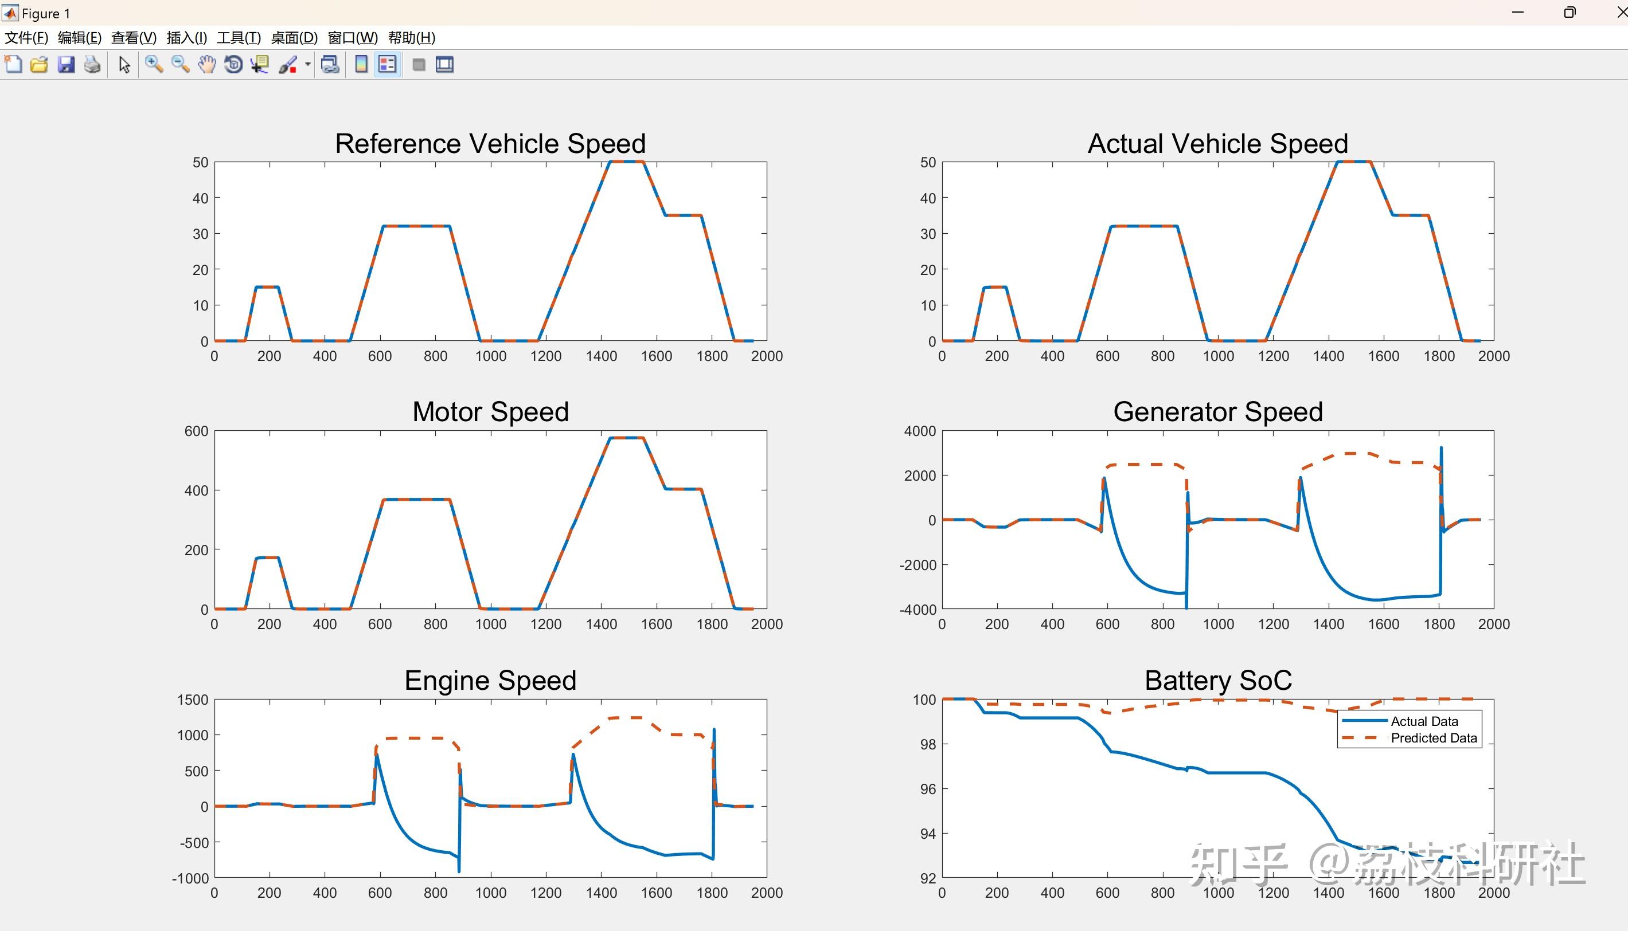This screenshot has width=1628, height=931.
Task: Toggle the Insert Colorbar button
Action: click(x=362, y=65)
